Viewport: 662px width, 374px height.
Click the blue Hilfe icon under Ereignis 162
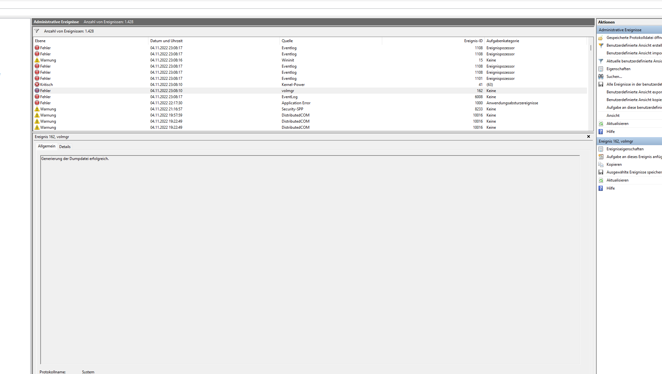[601, 188]
